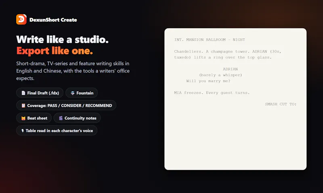
Task: Click the DexunShort Create brand name
Action: click(53, 20)
